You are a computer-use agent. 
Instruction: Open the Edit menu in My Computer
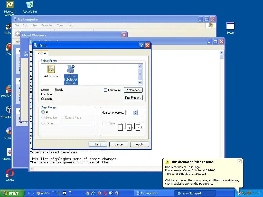[x=25, y=25]
